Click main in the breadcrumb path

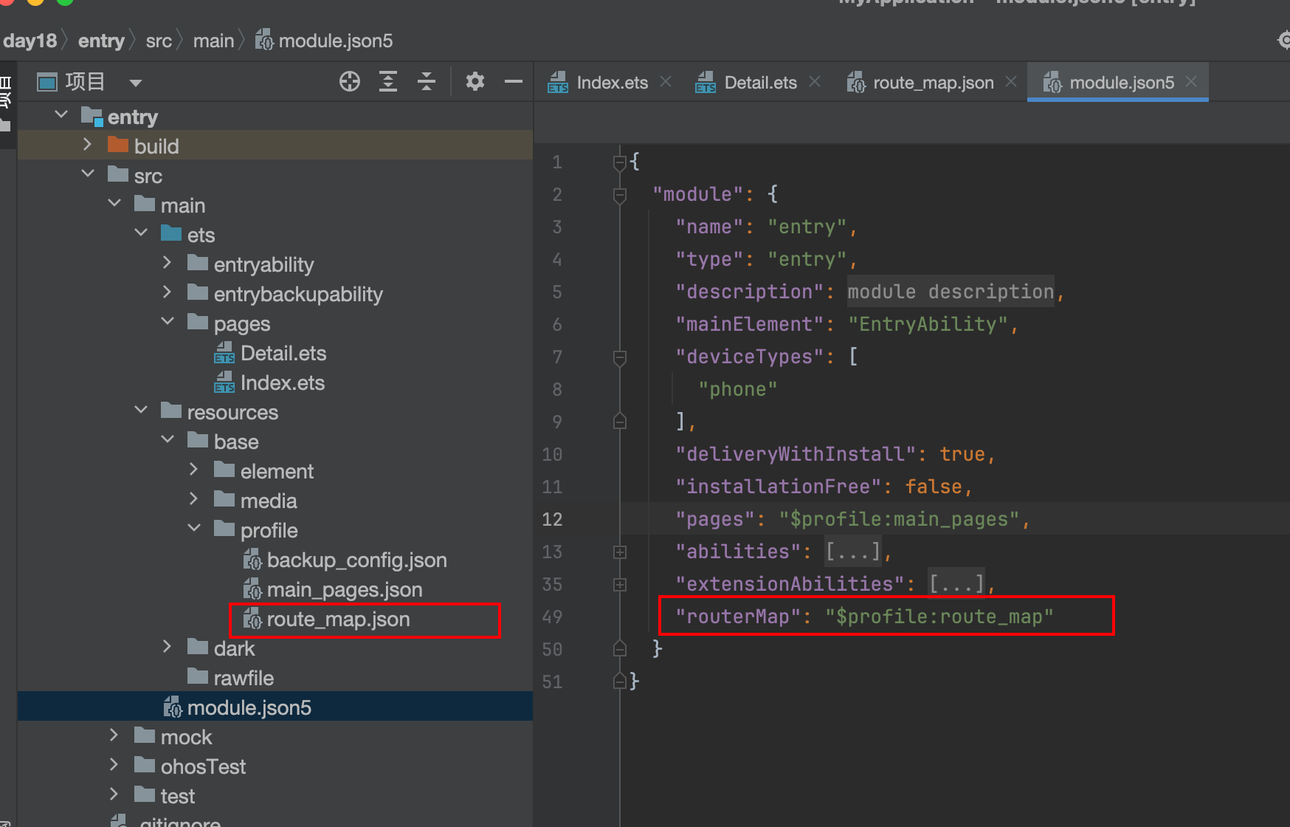click(x=213, y=41)
